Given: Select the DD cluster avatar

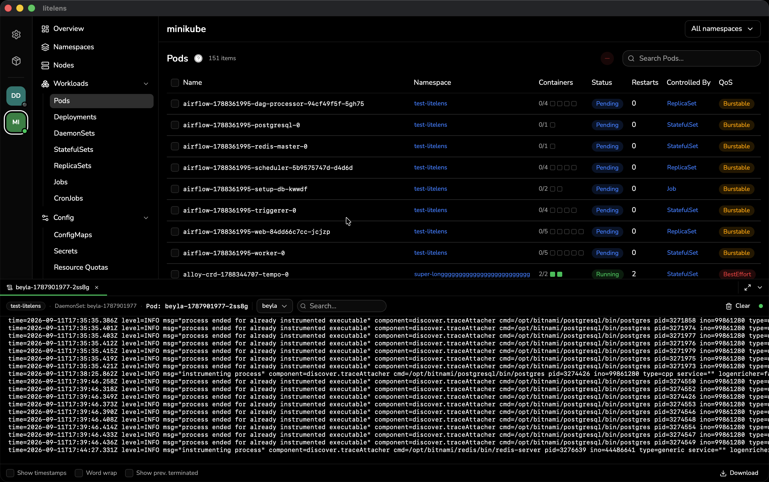Looking at the screenshot, I should point(16,96).
